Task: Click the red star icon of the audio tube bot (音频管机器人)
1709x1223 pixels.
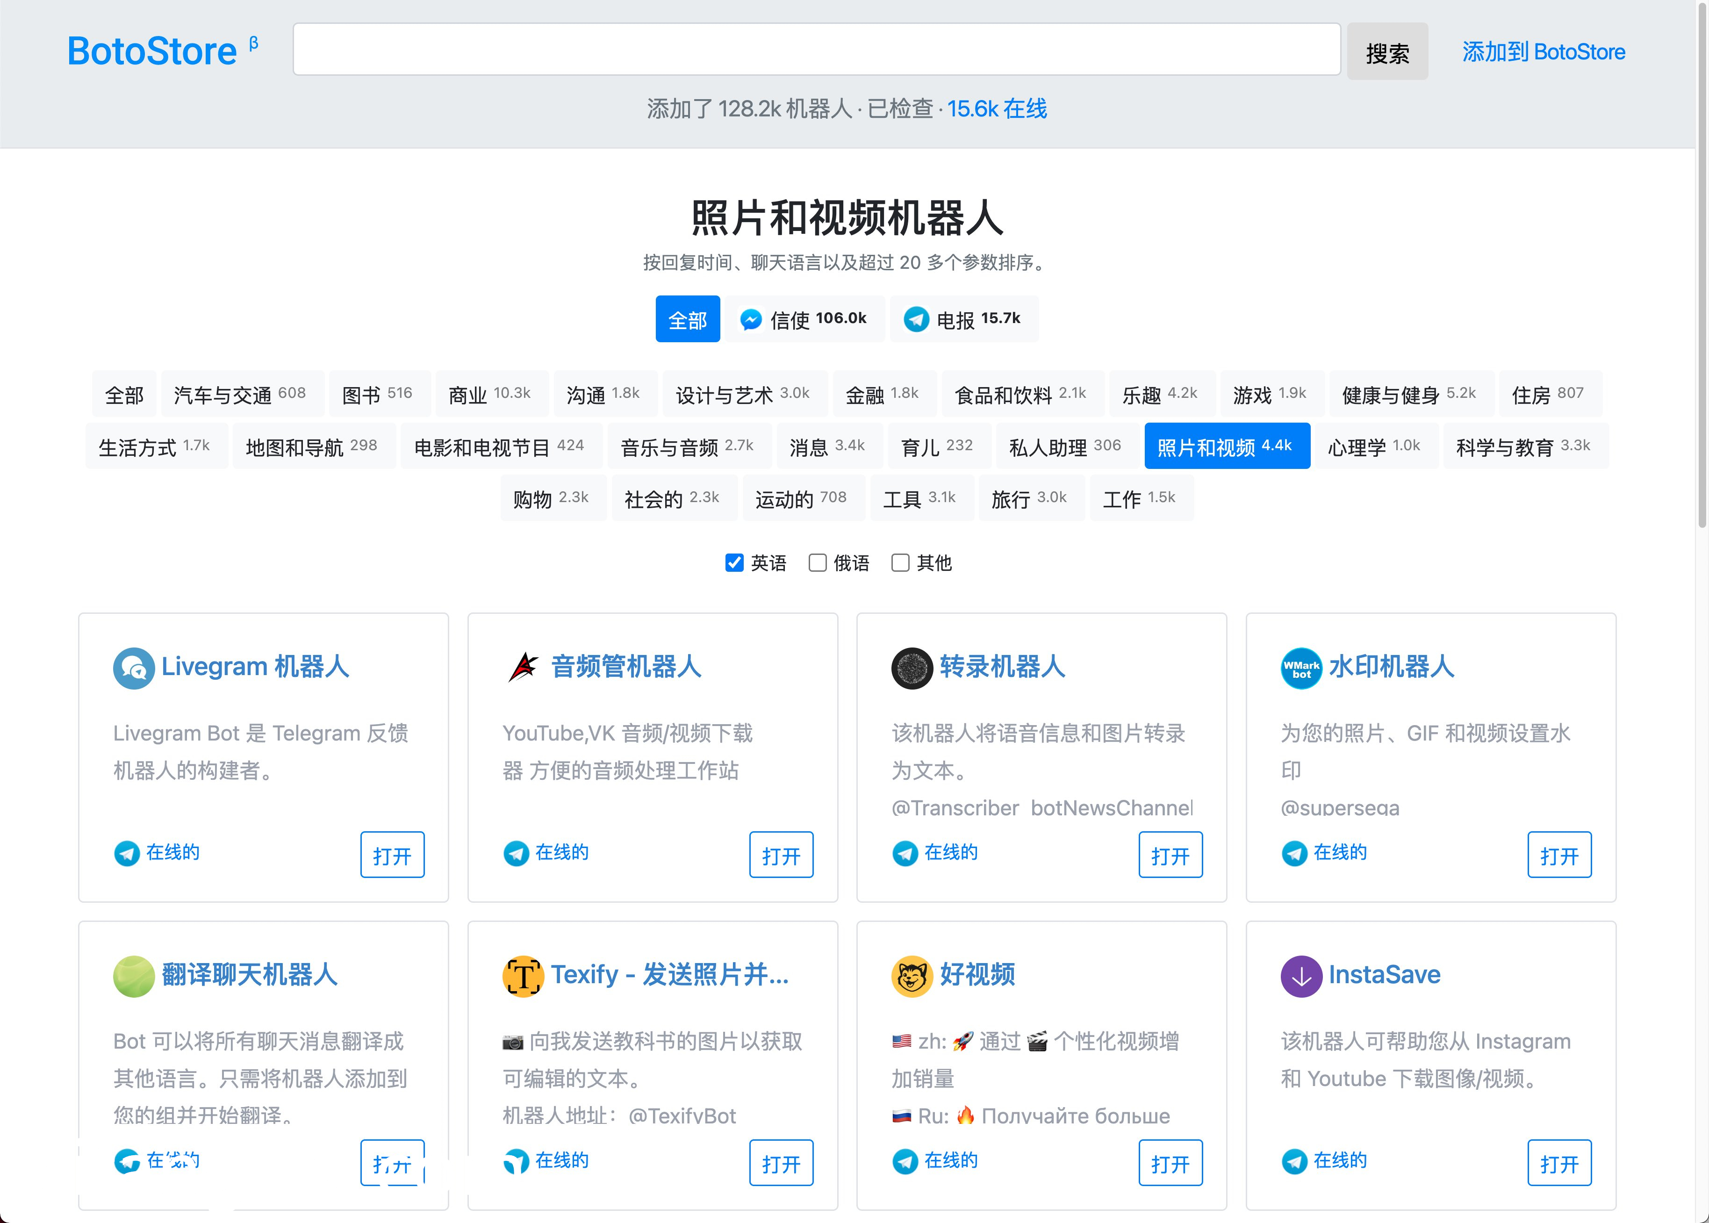Action: click(x=523, y=668)
